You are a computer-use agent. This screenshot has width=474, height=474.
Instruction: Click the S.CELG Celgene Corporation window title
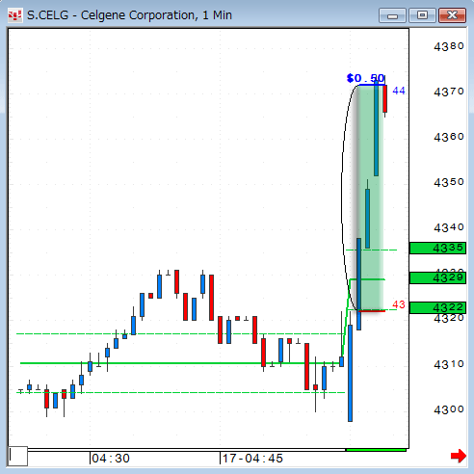tap(129, 15)
